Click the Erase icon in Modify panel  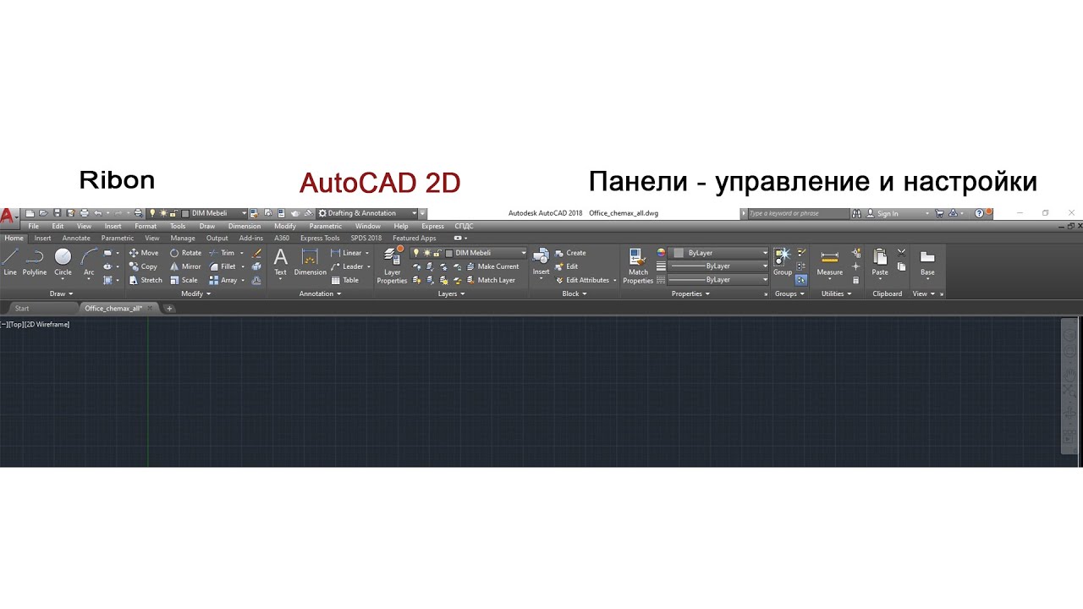click(x=256, y=253)
